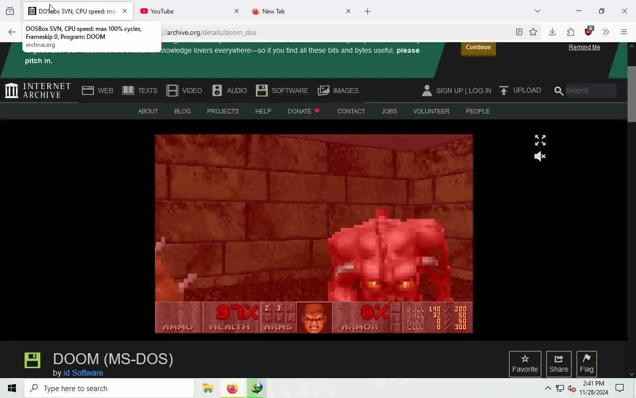The image size is (636, 398).
Task: Open the taskbar clock showing 2:41 PM
Action: pos(594,388)
